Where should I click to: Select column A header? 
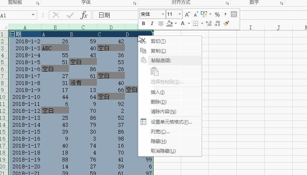tap(25, 27)
